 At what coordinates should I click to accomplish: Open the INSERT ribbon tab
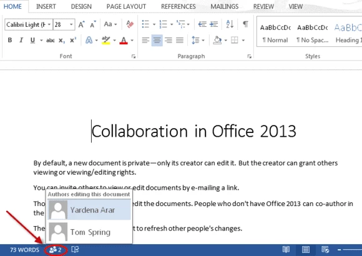click(x=46, y=6)
